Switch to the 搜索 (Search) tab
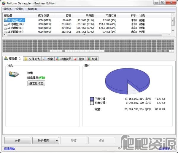Screen dimensions: 178x153 click(x=48, y=59)
